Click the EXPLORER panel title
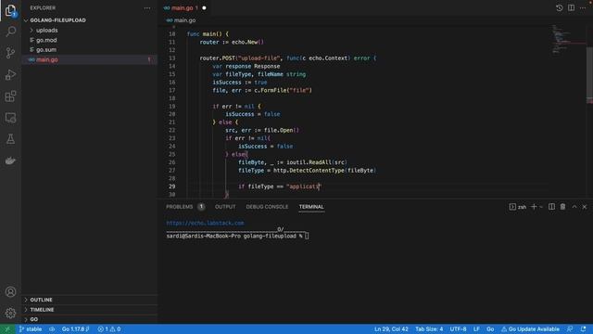Viewport: 593px width, 334px height. [43, 8]
